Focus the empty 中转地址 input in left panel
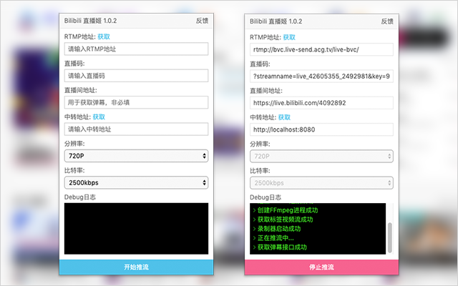This screenshot has width=458, height=286. point(136,129)
